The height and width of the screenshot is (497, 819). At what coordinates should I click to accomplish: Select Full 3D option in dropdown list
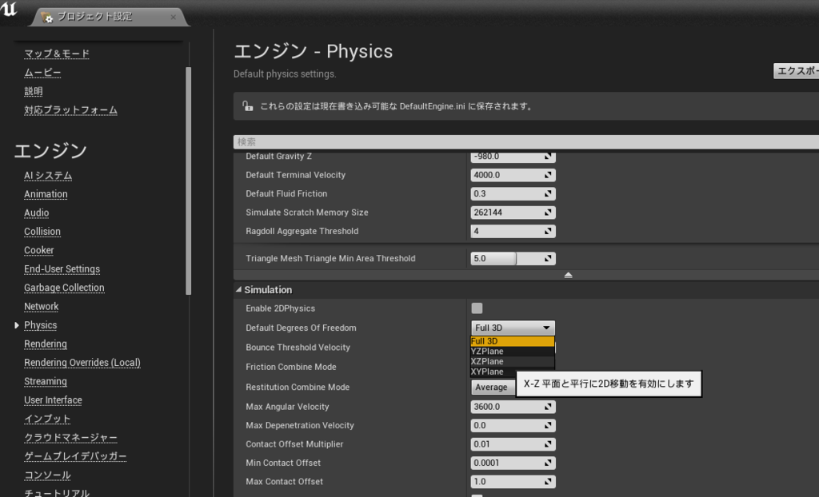tap(513, 341)
